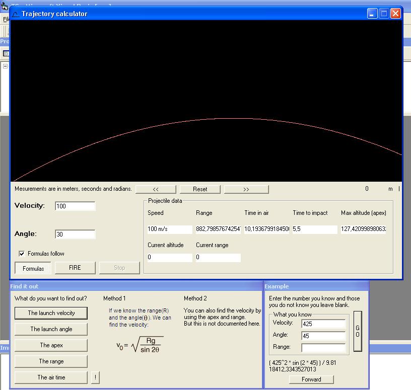The image size is (411, 390).
Task: Click in the Velocity input field
Action: [x=75, y=206]
